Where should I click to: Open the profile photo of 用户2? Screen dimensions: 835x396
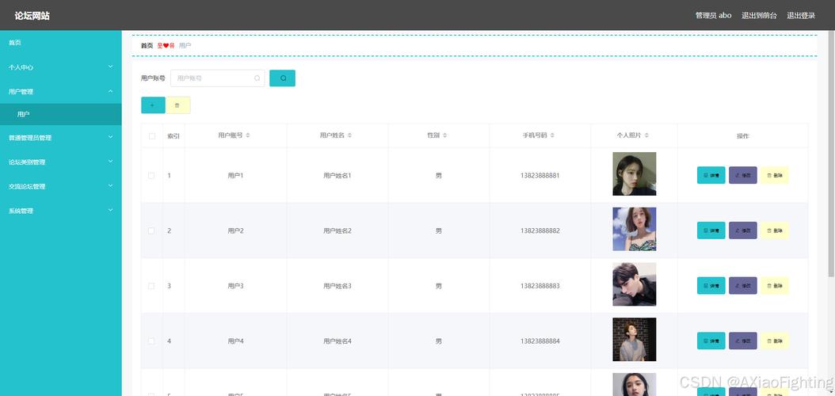click(x=635, y=230)
